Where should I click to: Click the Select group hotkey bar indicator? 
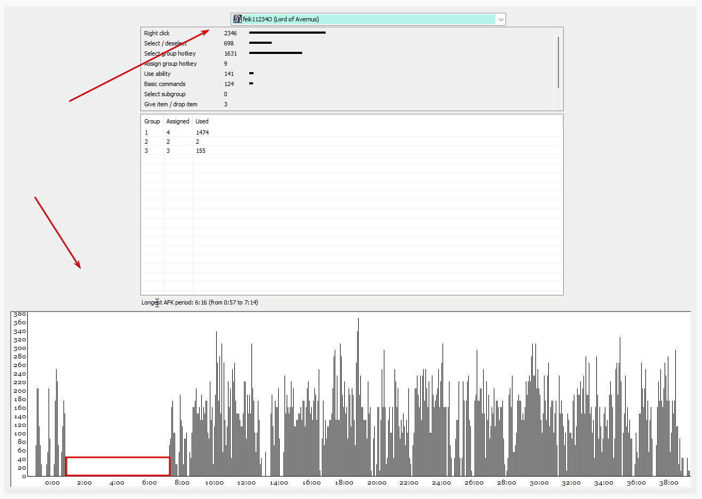coord(275,53)
